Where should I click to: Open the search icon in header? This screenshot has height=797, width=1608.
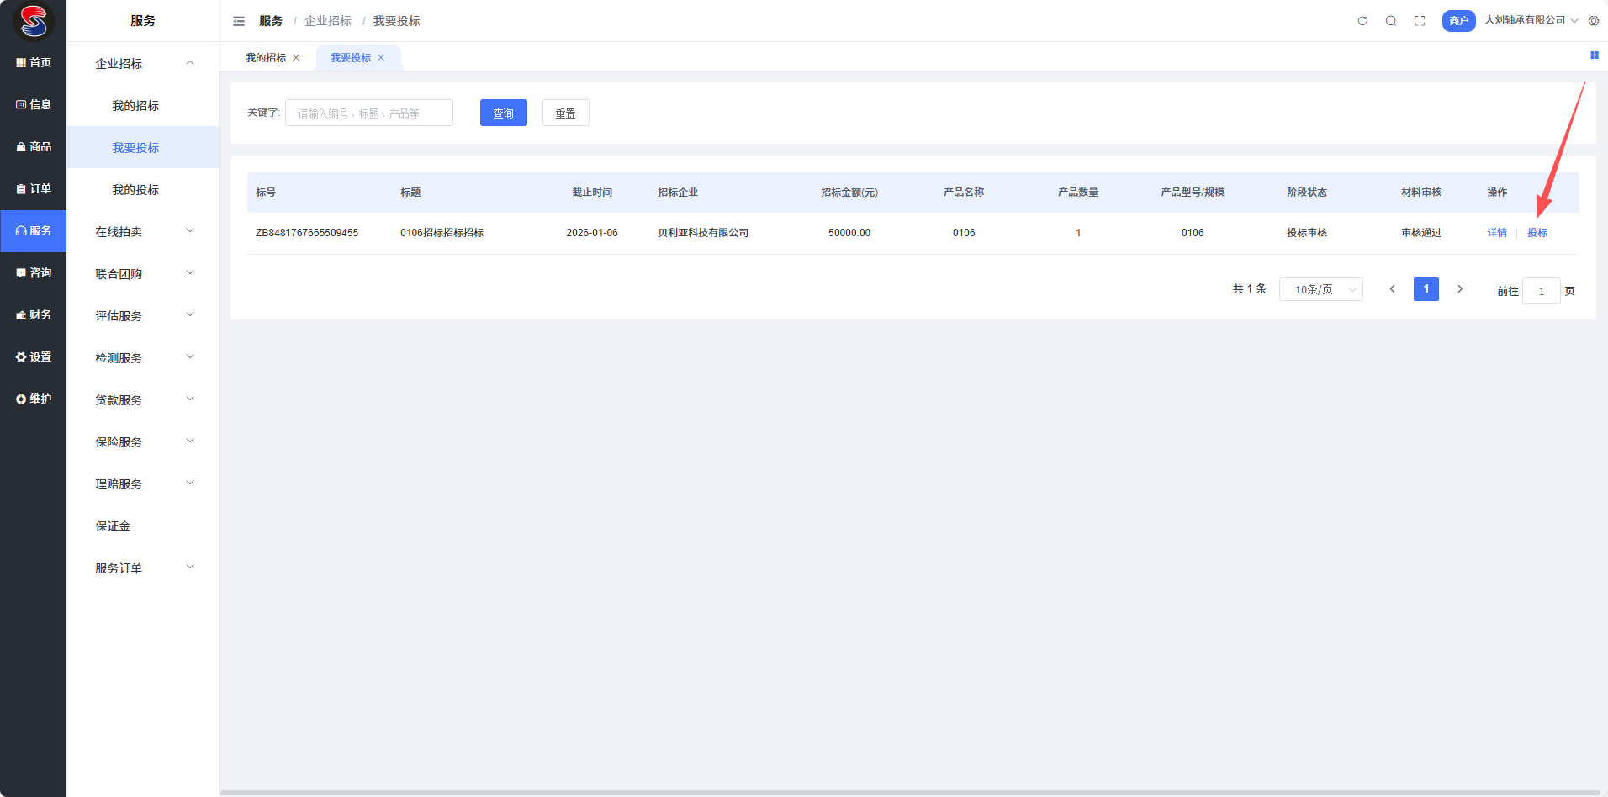coord(1391,21)
